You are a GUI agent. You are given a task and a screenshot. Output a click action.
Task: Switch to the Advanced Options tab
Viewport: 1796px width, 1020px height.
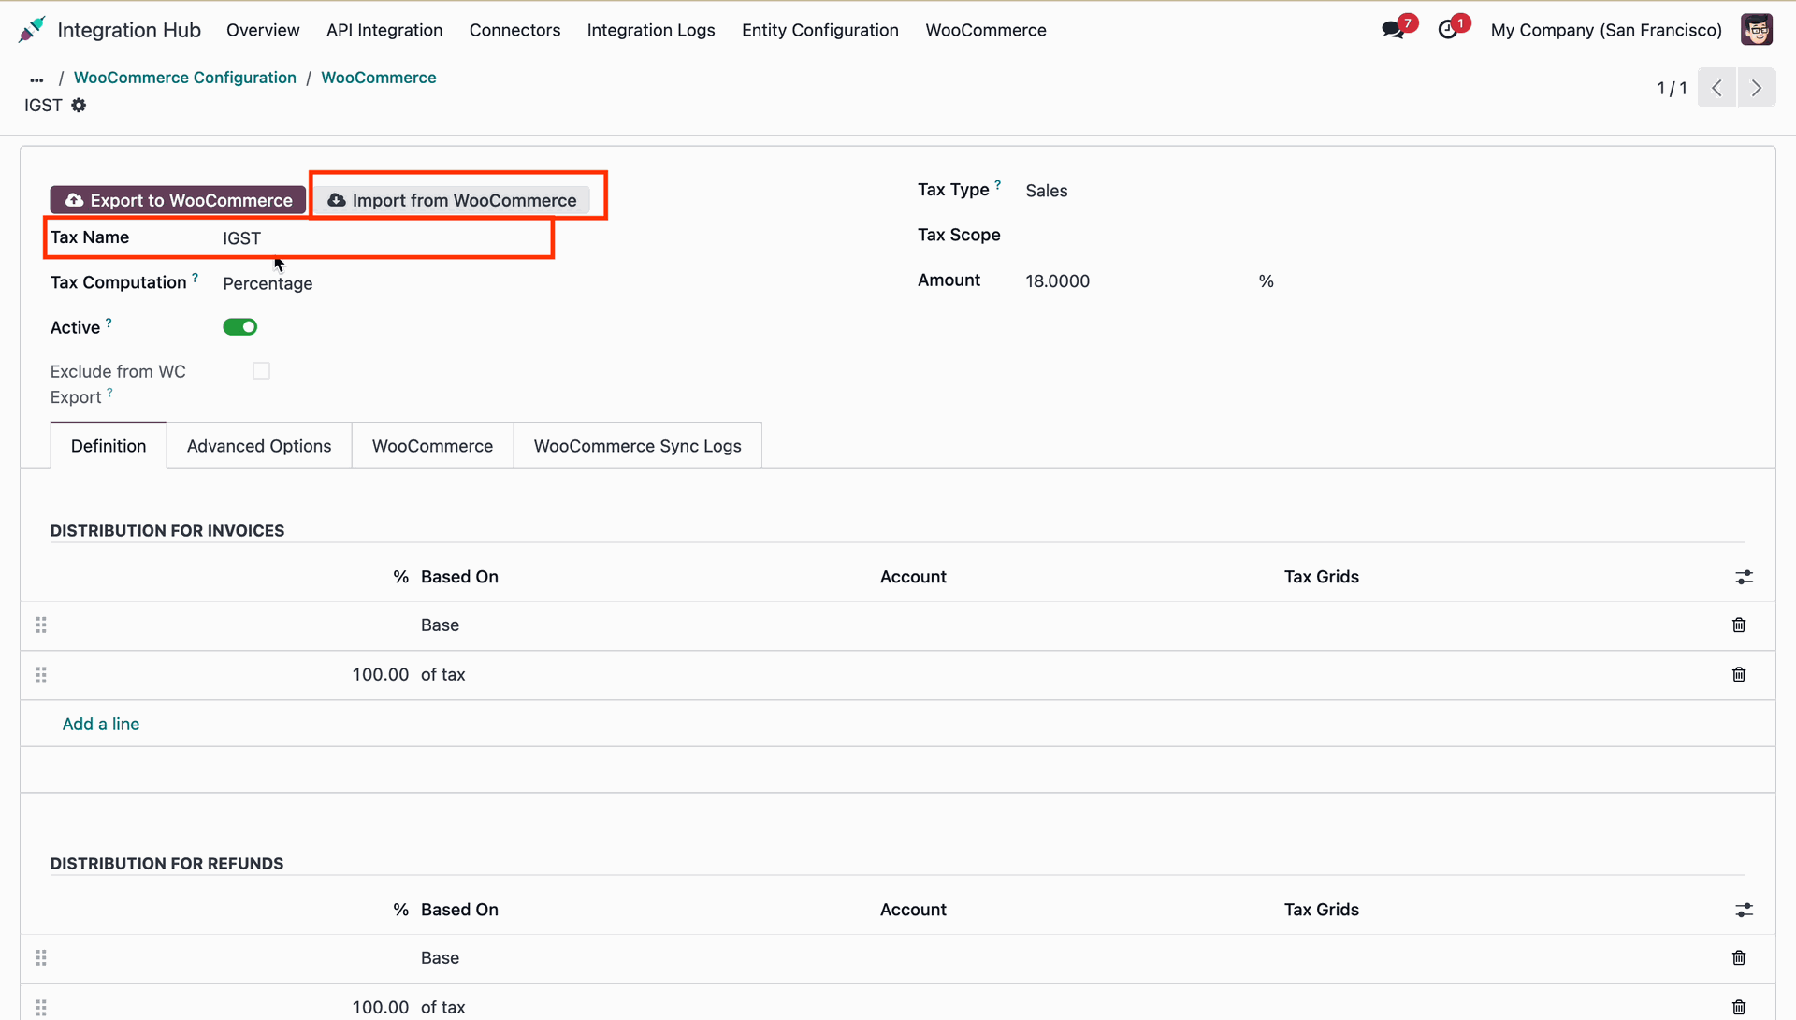[259, 446]
